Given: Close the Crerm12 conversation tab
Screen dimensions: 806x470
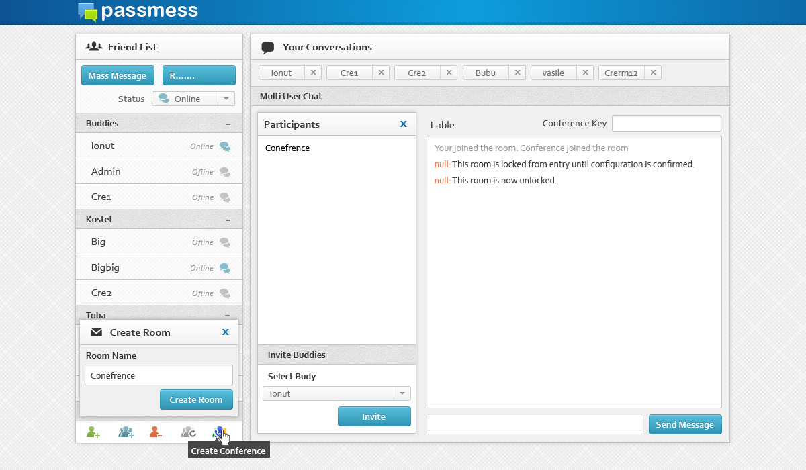Looking at the screenshot, I should click(x=653, y=73).
